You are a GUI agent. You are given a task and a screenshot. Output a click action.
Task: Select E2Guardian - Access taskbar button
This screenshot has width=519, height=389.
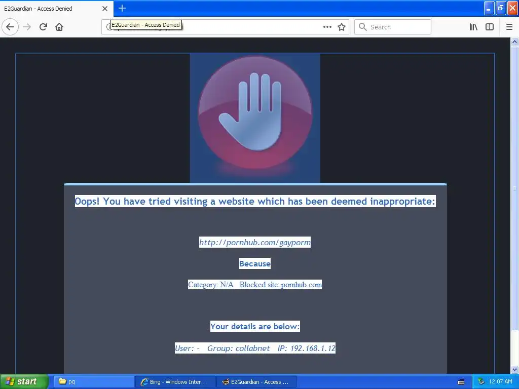(256, 382)
